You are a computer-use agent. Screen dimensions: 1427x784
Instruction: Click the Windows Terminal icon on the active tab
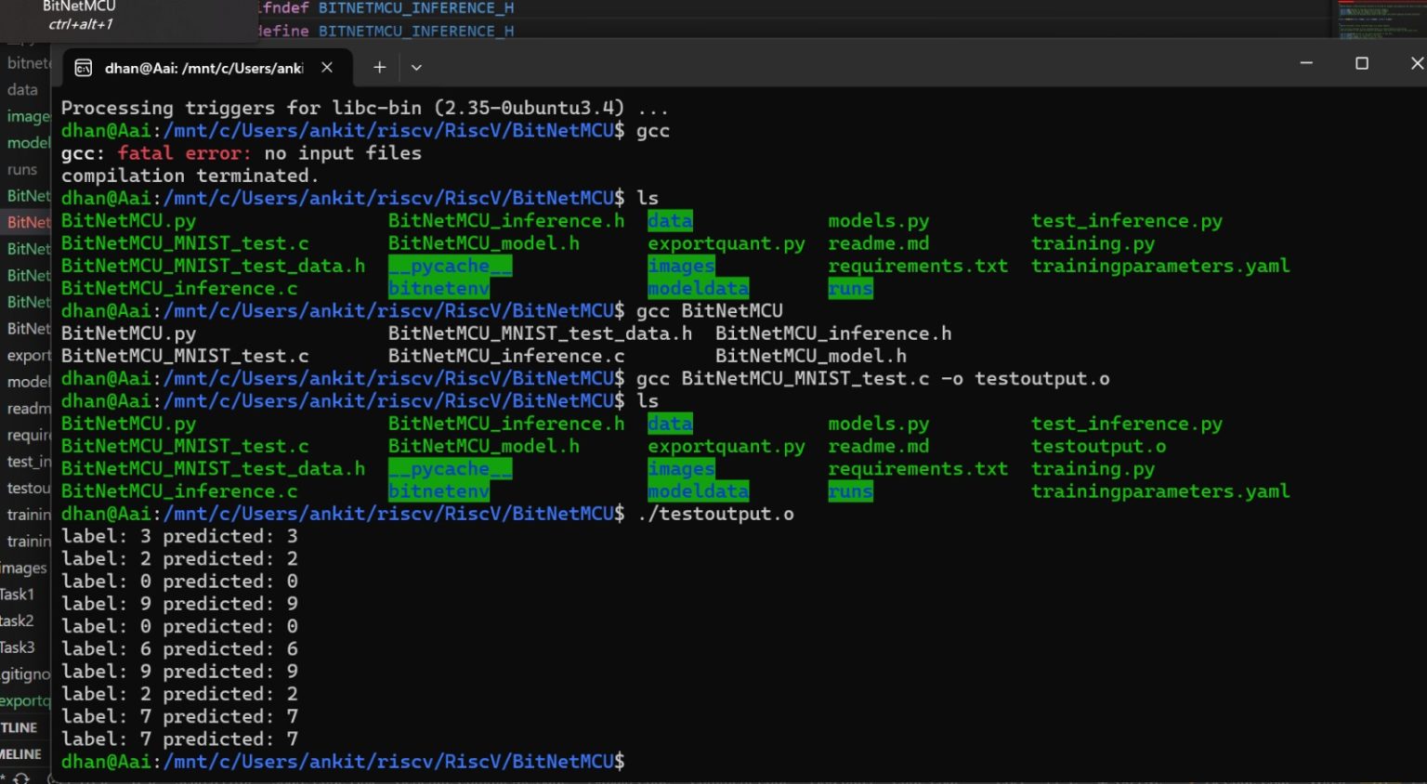point(82,67)
